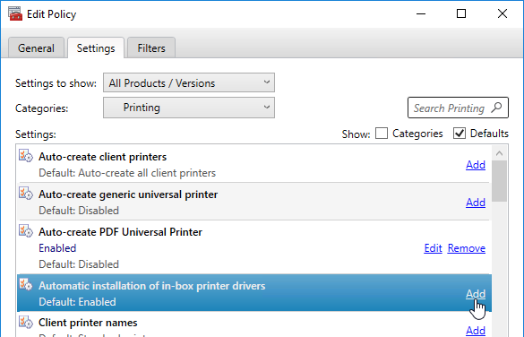Switch to the General tab

coord(36,48)
